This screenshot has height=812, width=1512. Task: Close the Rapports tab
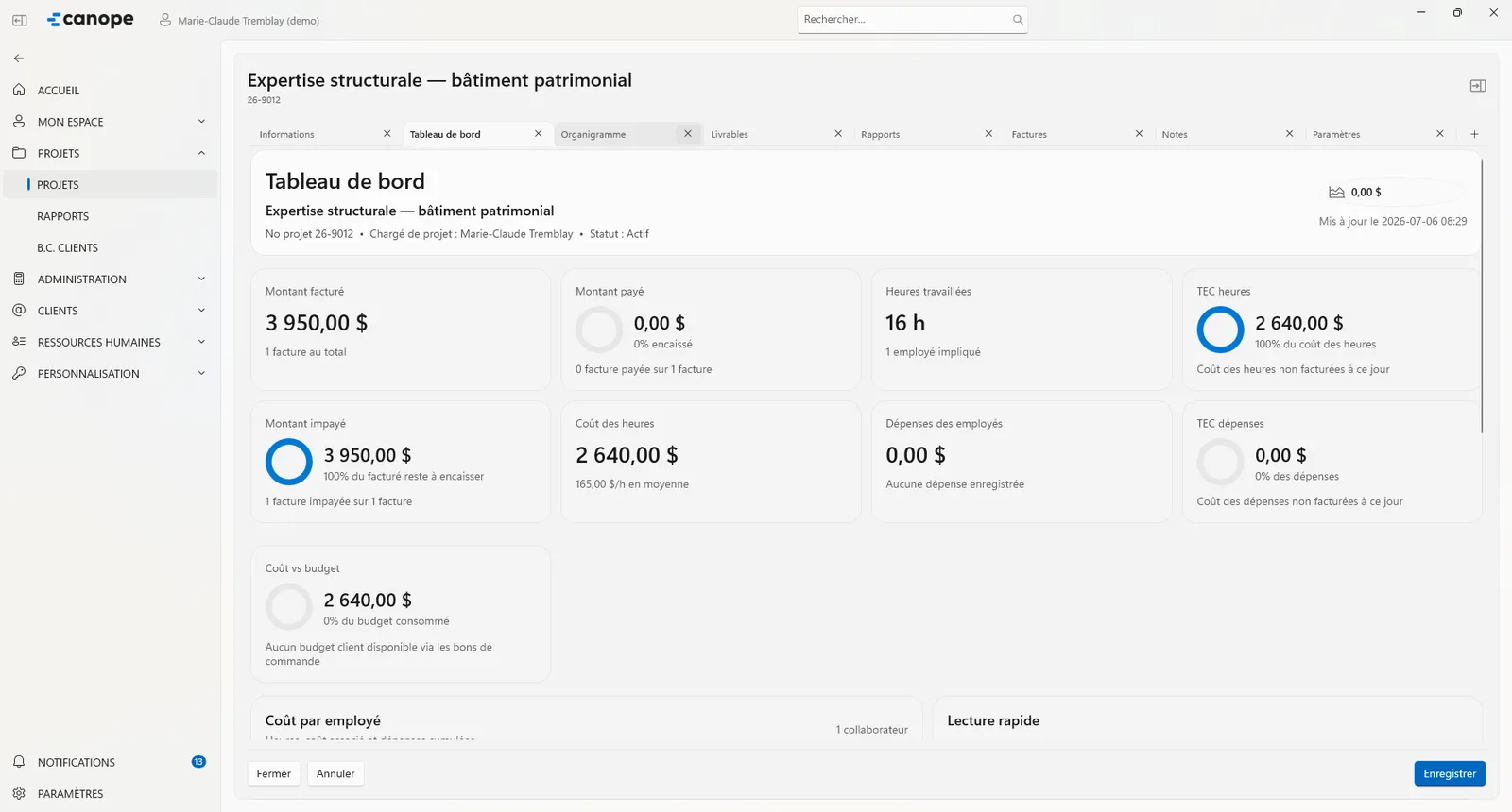(x=988, y=134)
